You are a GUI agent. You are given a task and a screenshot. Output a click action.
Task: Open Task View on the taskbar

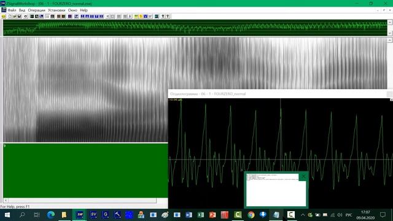tap(37, 215)
